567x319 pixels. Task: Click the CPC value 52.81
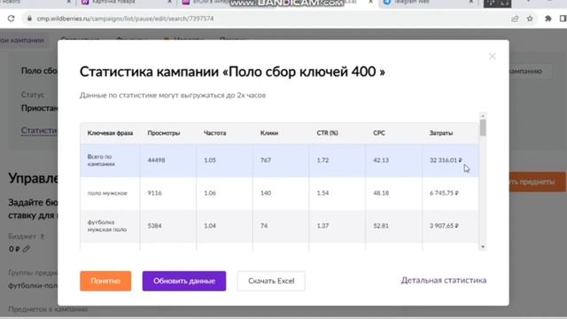coord(381,226)
